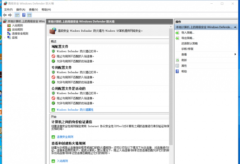Click the 查看和创建防火墙规则 heading
Screen dimensions: 240x164
pos(68,143)
